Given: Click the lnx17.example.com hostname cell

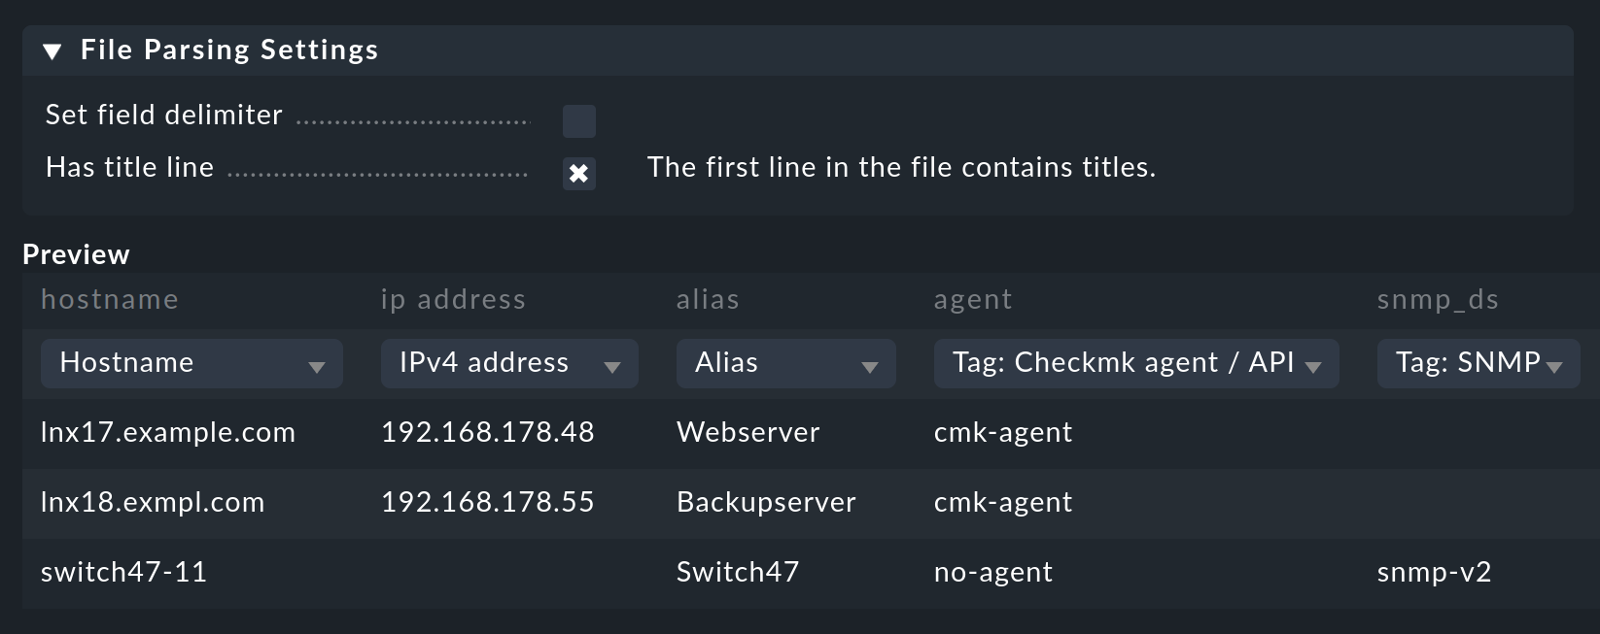Looking at the screenshot, I should pyautogui.click(x=168, y=433).
